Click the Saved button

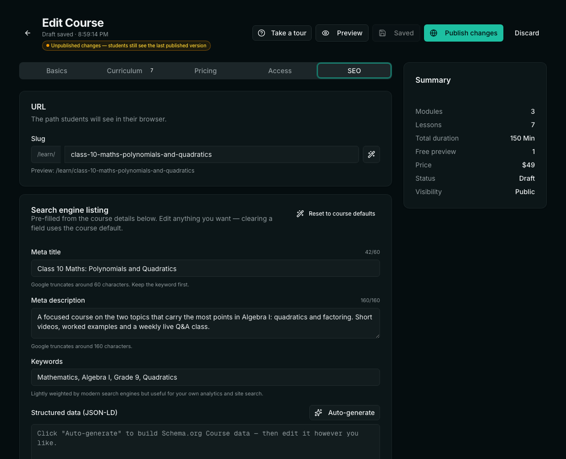coord(396,33)
